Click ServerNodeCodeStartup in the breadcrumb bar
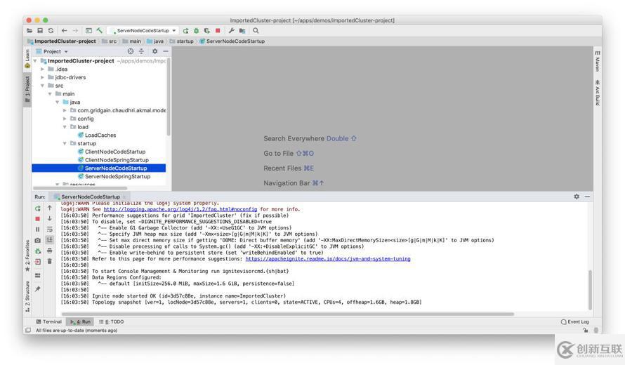The width and height of the screenshot is (625, 365). 235,41
